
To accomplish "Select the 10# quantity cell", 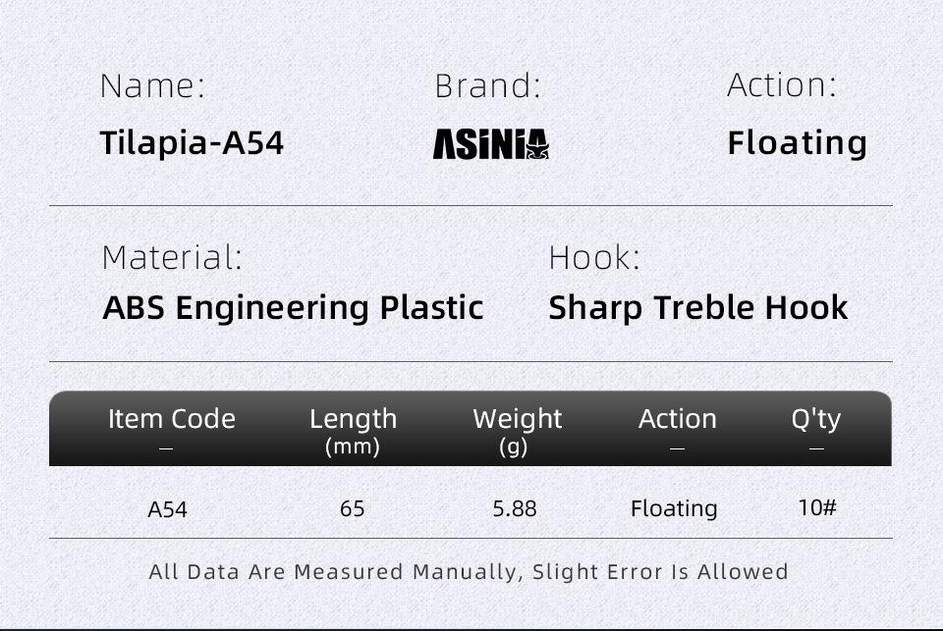I will tap(816, 507).
